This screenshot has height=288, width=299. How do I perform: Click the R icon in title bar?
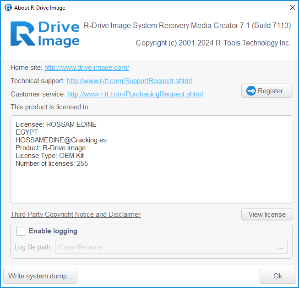pos(8,8)
